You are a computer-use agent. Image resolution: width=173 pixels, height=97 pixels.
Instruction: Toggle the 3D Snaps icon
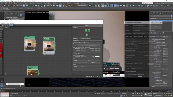pos(64,6)
